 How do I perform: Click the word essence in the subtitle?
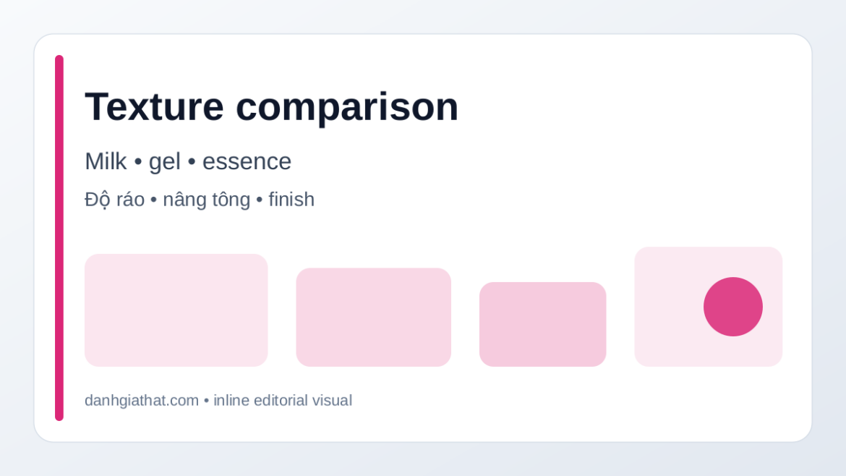(x=247, y=162)
